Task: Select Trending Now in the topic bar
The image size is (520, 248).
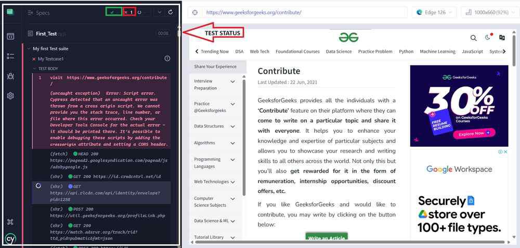Action: pyautogui.click(x=215, y=51)
